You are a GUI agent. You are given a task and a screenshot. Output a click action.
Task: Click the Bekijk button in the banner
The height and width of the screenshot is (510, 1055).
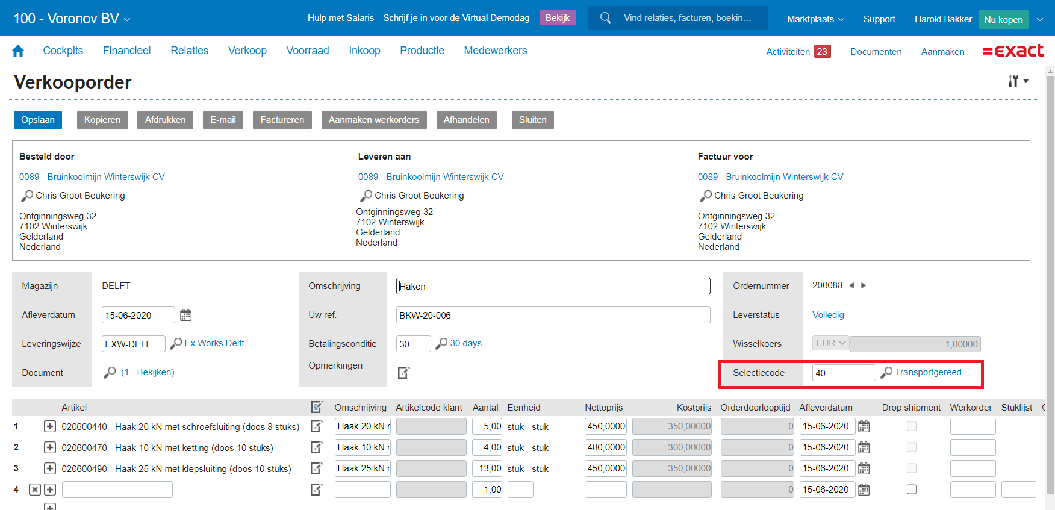coord(558,18)
